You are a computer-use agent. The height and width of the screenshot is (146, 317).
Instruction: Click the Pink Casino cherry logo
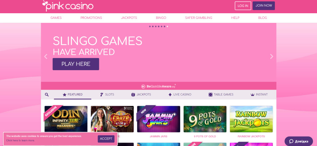(68, 6)
